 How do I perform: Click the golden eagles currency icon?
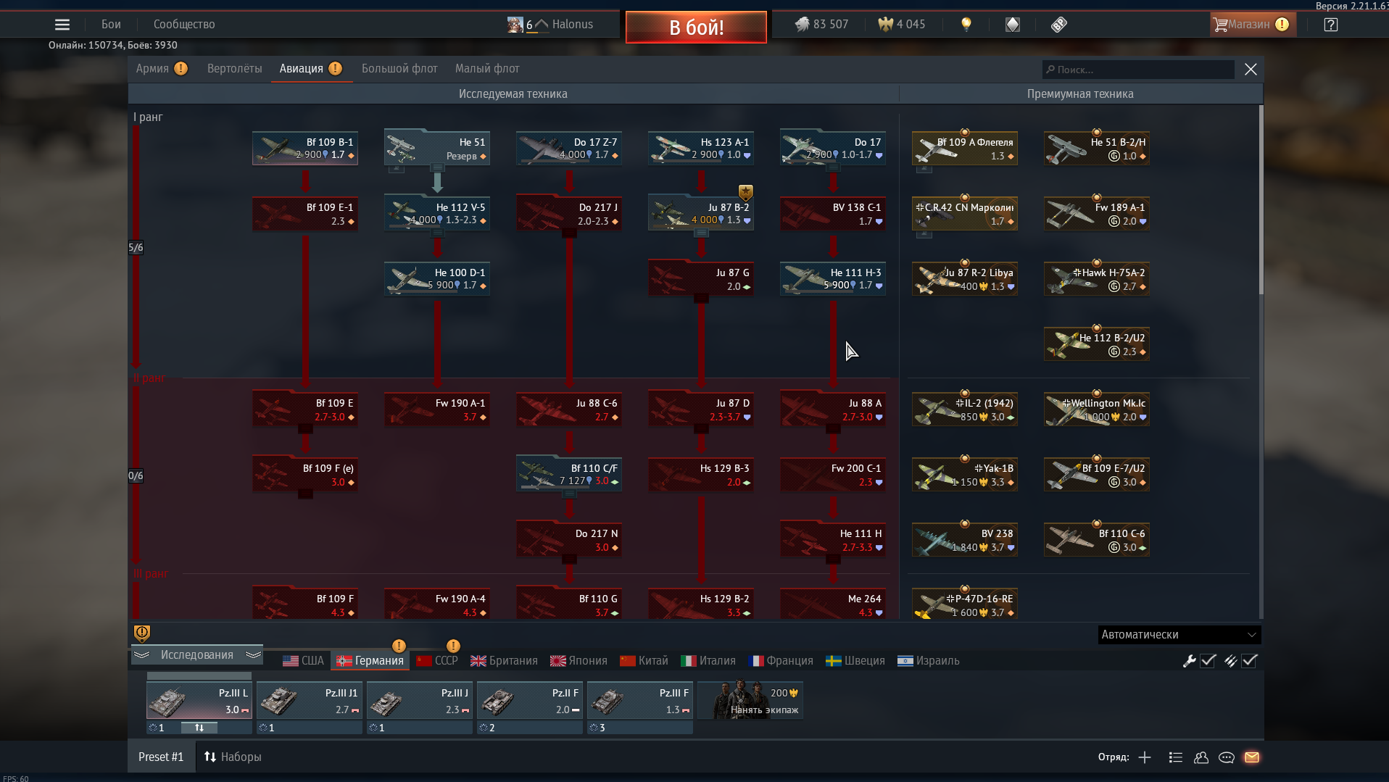tap(885, 25)
